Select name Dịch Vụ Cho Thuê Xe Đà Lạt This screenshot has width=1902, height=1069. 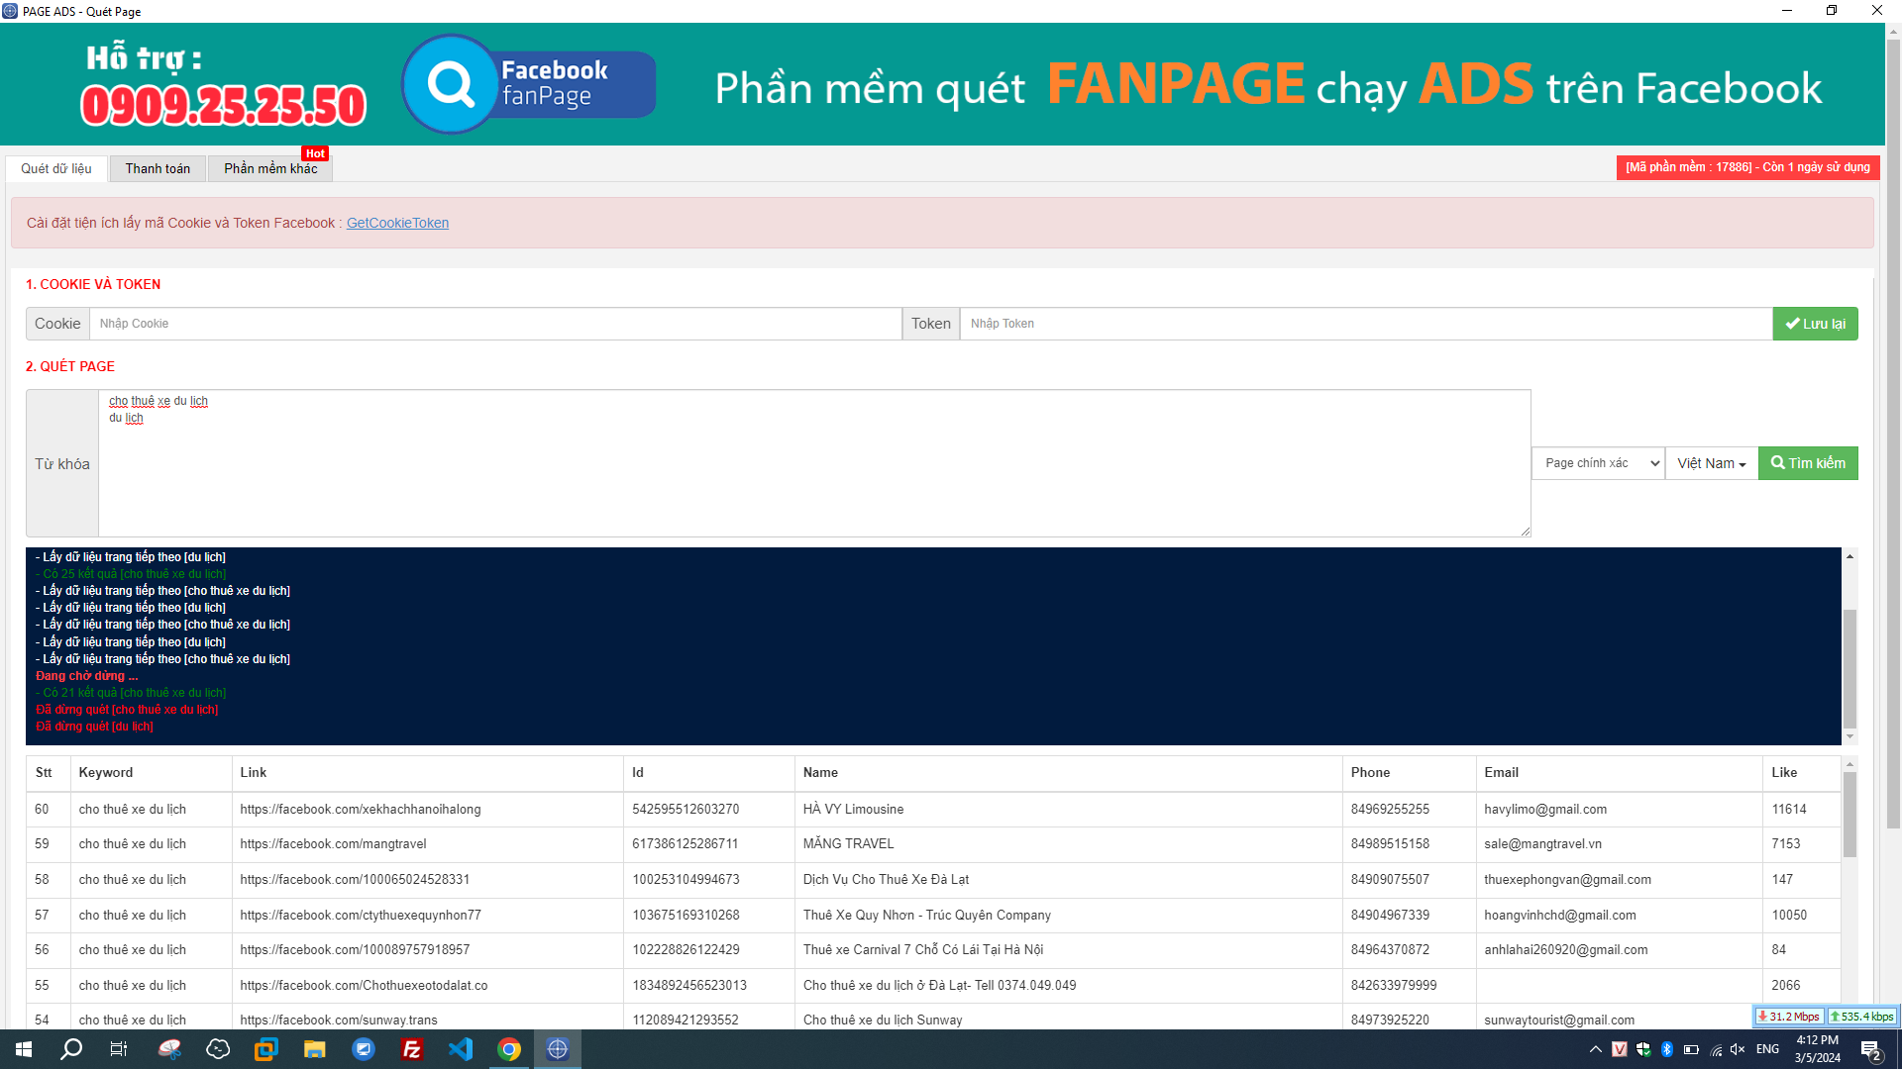886,880
